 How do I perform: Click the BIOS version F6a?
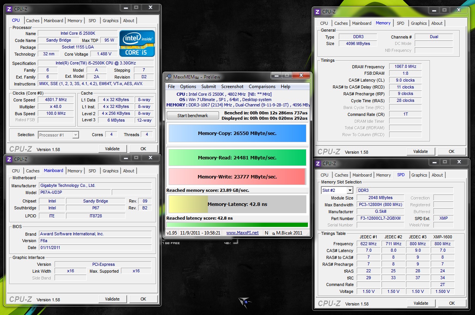pyautogui.click(x=95, y=241)
